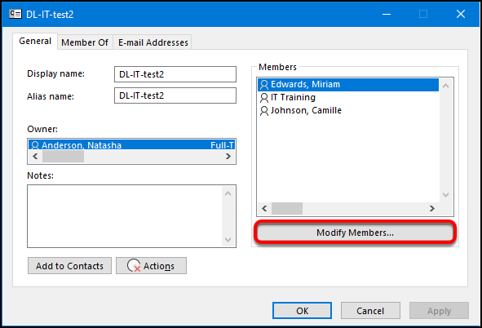Screen dimensions: 482x328
Task: Open the E-mail Addresses tab
Action: pyautogui.click(x=153, y=42)
